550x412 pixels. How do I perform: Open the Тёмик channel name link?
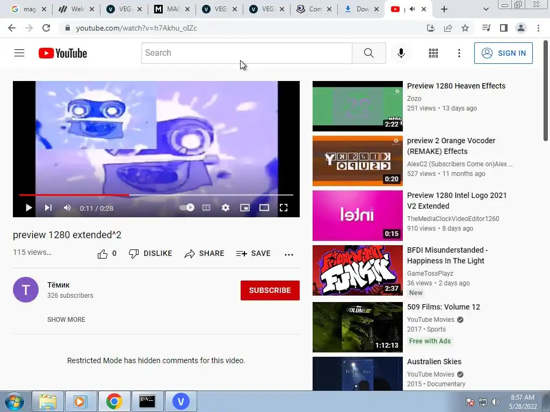click(x=59, y=285)
